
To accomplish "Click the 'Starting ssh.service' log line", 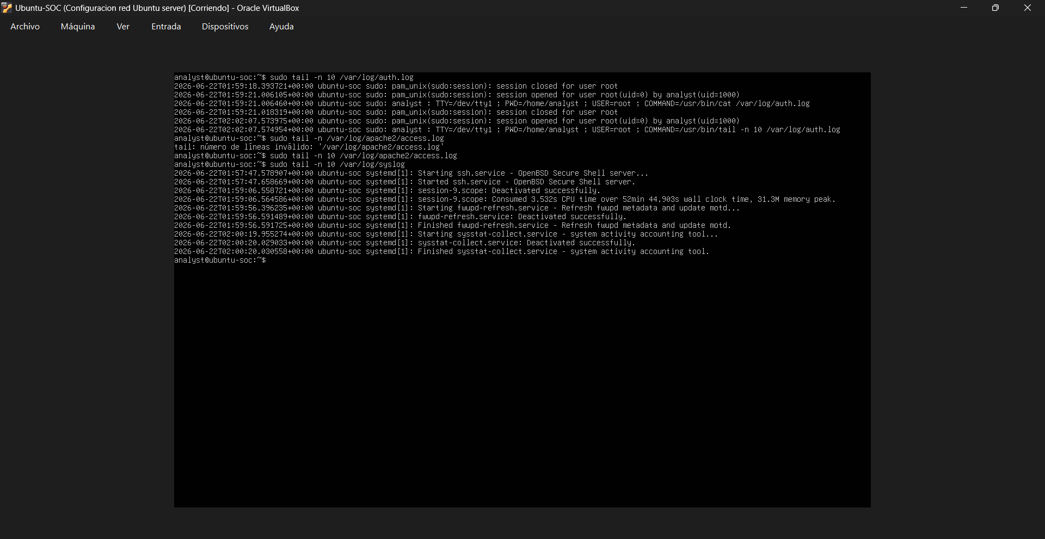I will point(411,173).
